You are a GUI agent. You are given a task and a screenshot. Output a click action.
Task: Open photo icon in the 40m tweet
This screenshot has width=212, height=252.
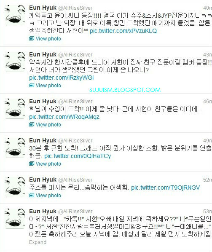tap(32, 39)
